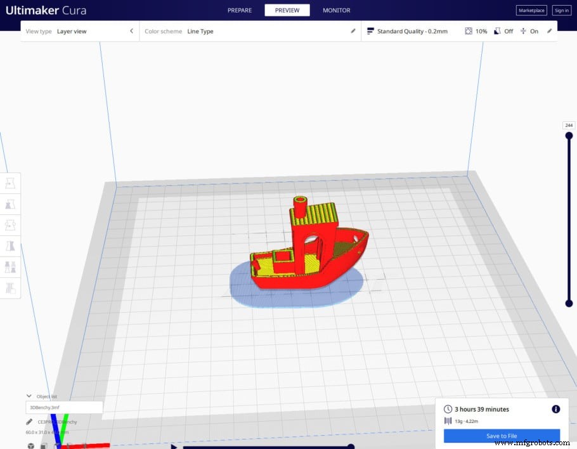The width and height of the screenshot is (577, 449).
Task: Open Per Model Settings tool
Action: coord(10,266)
